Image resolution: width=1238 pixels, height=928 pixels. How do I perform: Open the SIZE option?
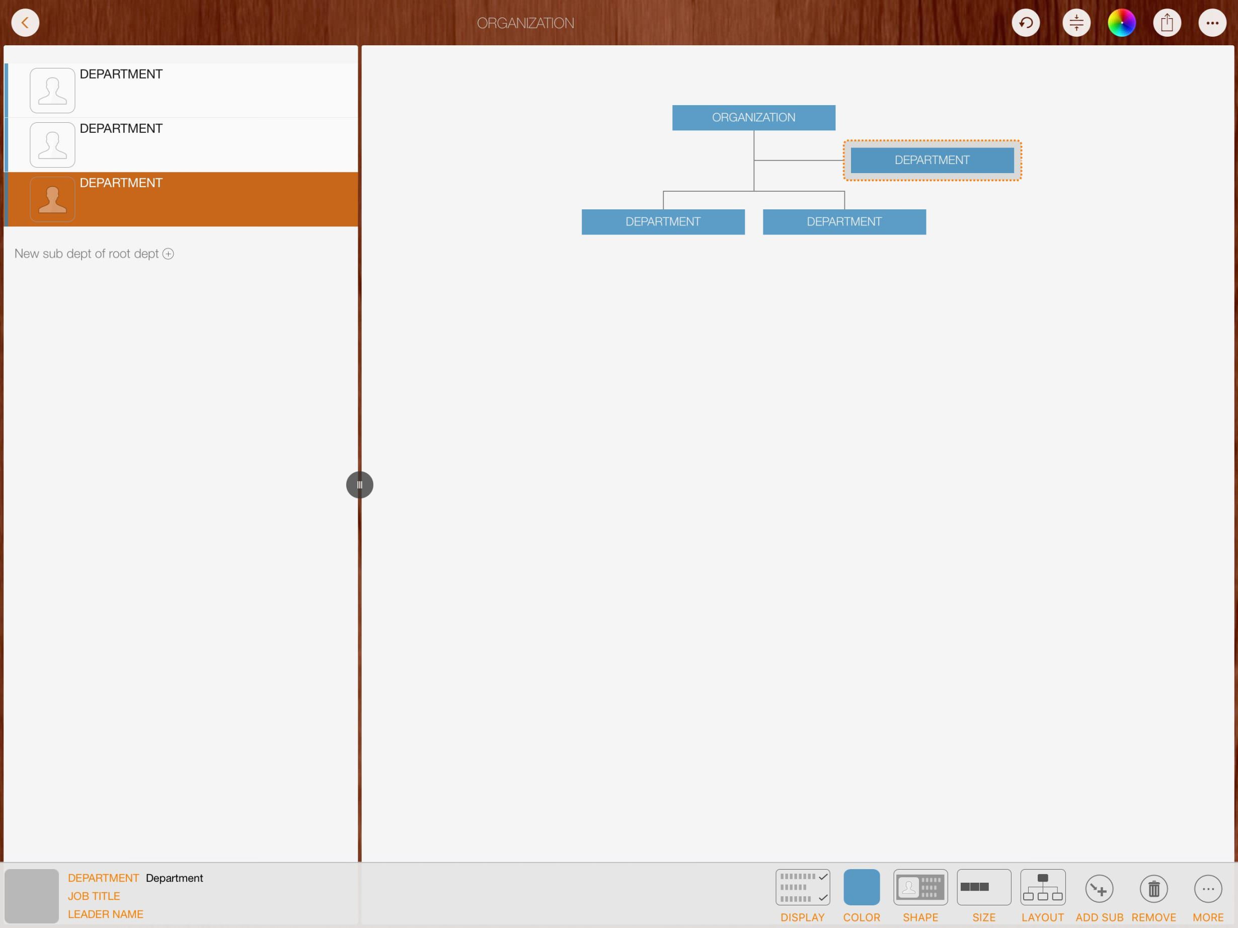coord(983,887)
